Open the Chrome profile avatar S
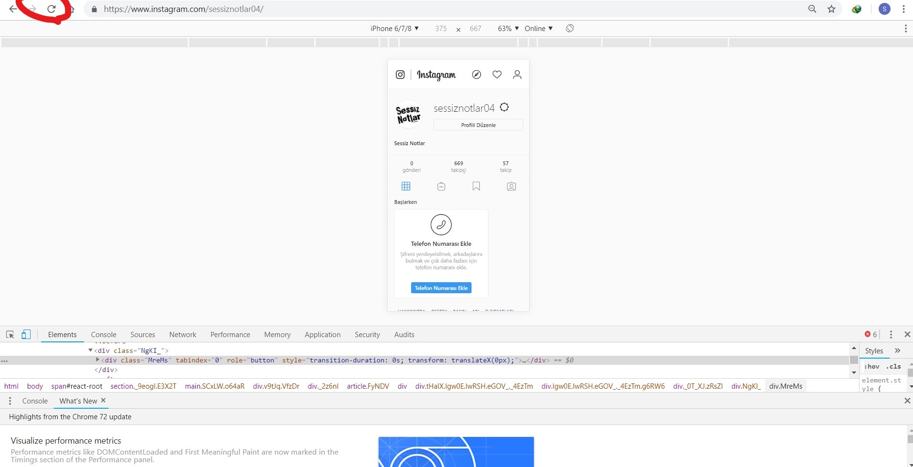The width and height of the screenshot is (913, 467). click(x=884, y=9)
